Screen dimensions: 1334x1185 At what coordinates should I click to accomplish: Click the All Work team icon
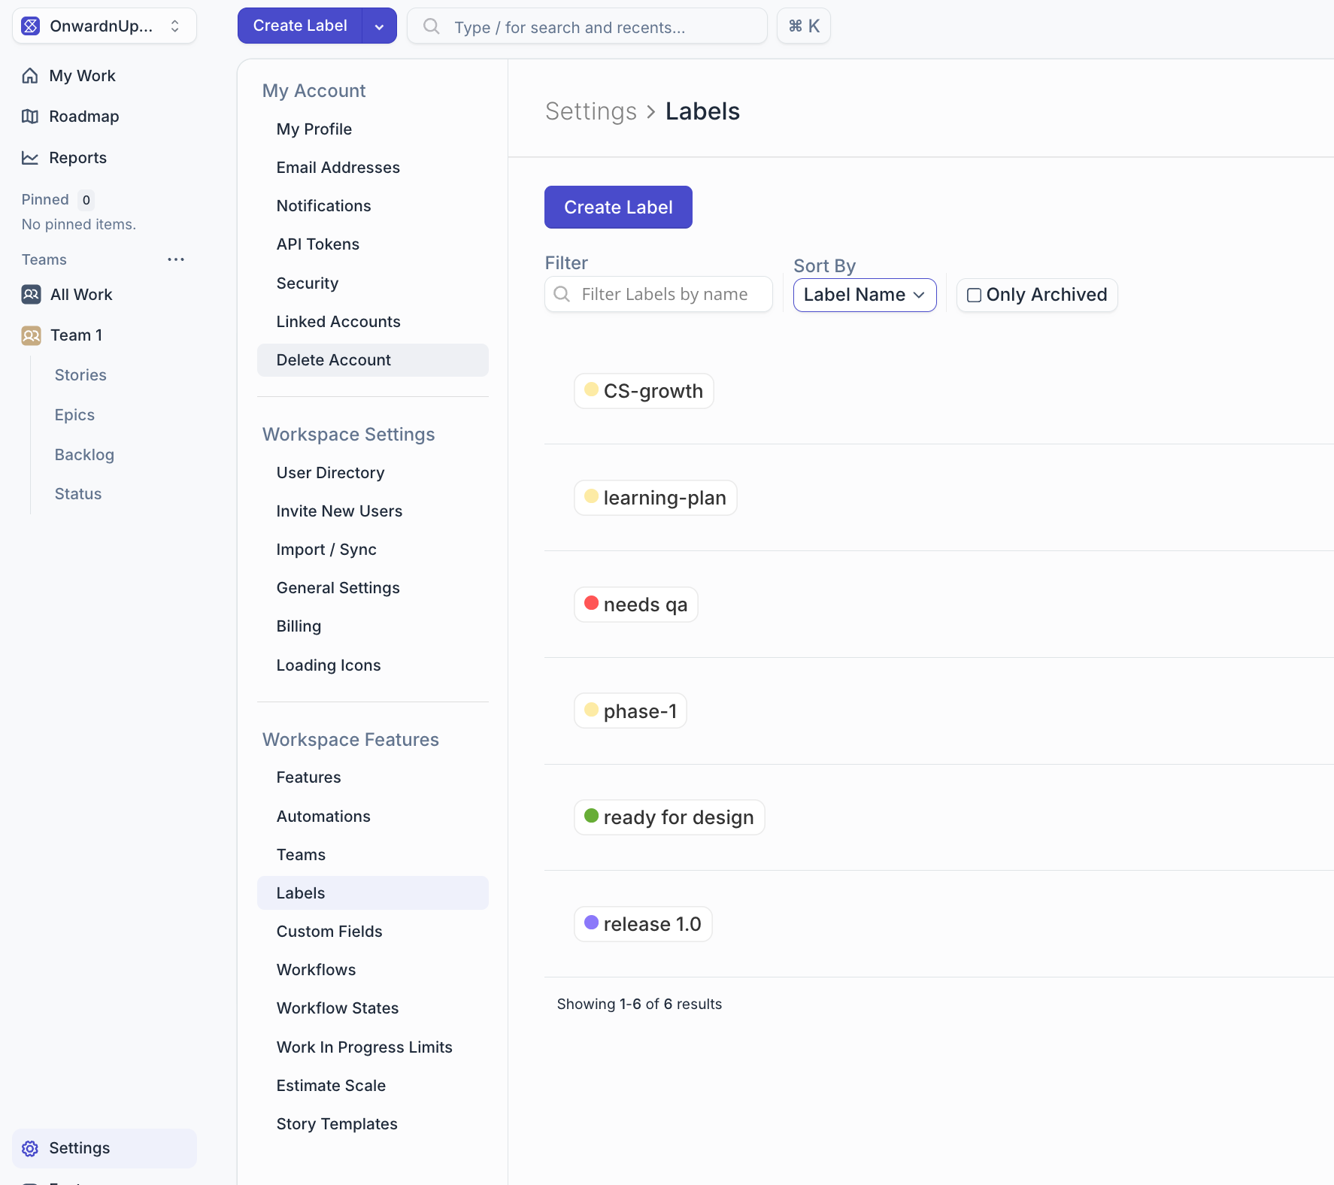pyautogui.click(x=31, y=295)
